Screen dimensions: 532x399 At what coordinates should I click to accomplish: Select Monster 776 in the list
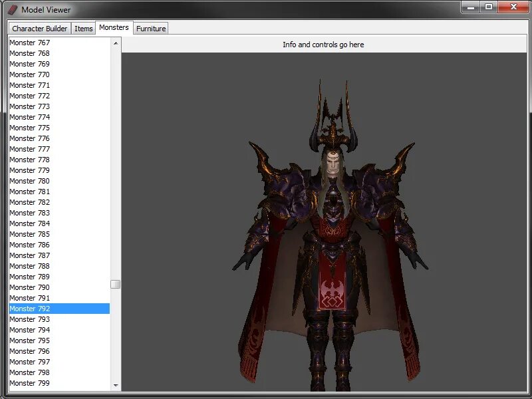pos(59,138)
